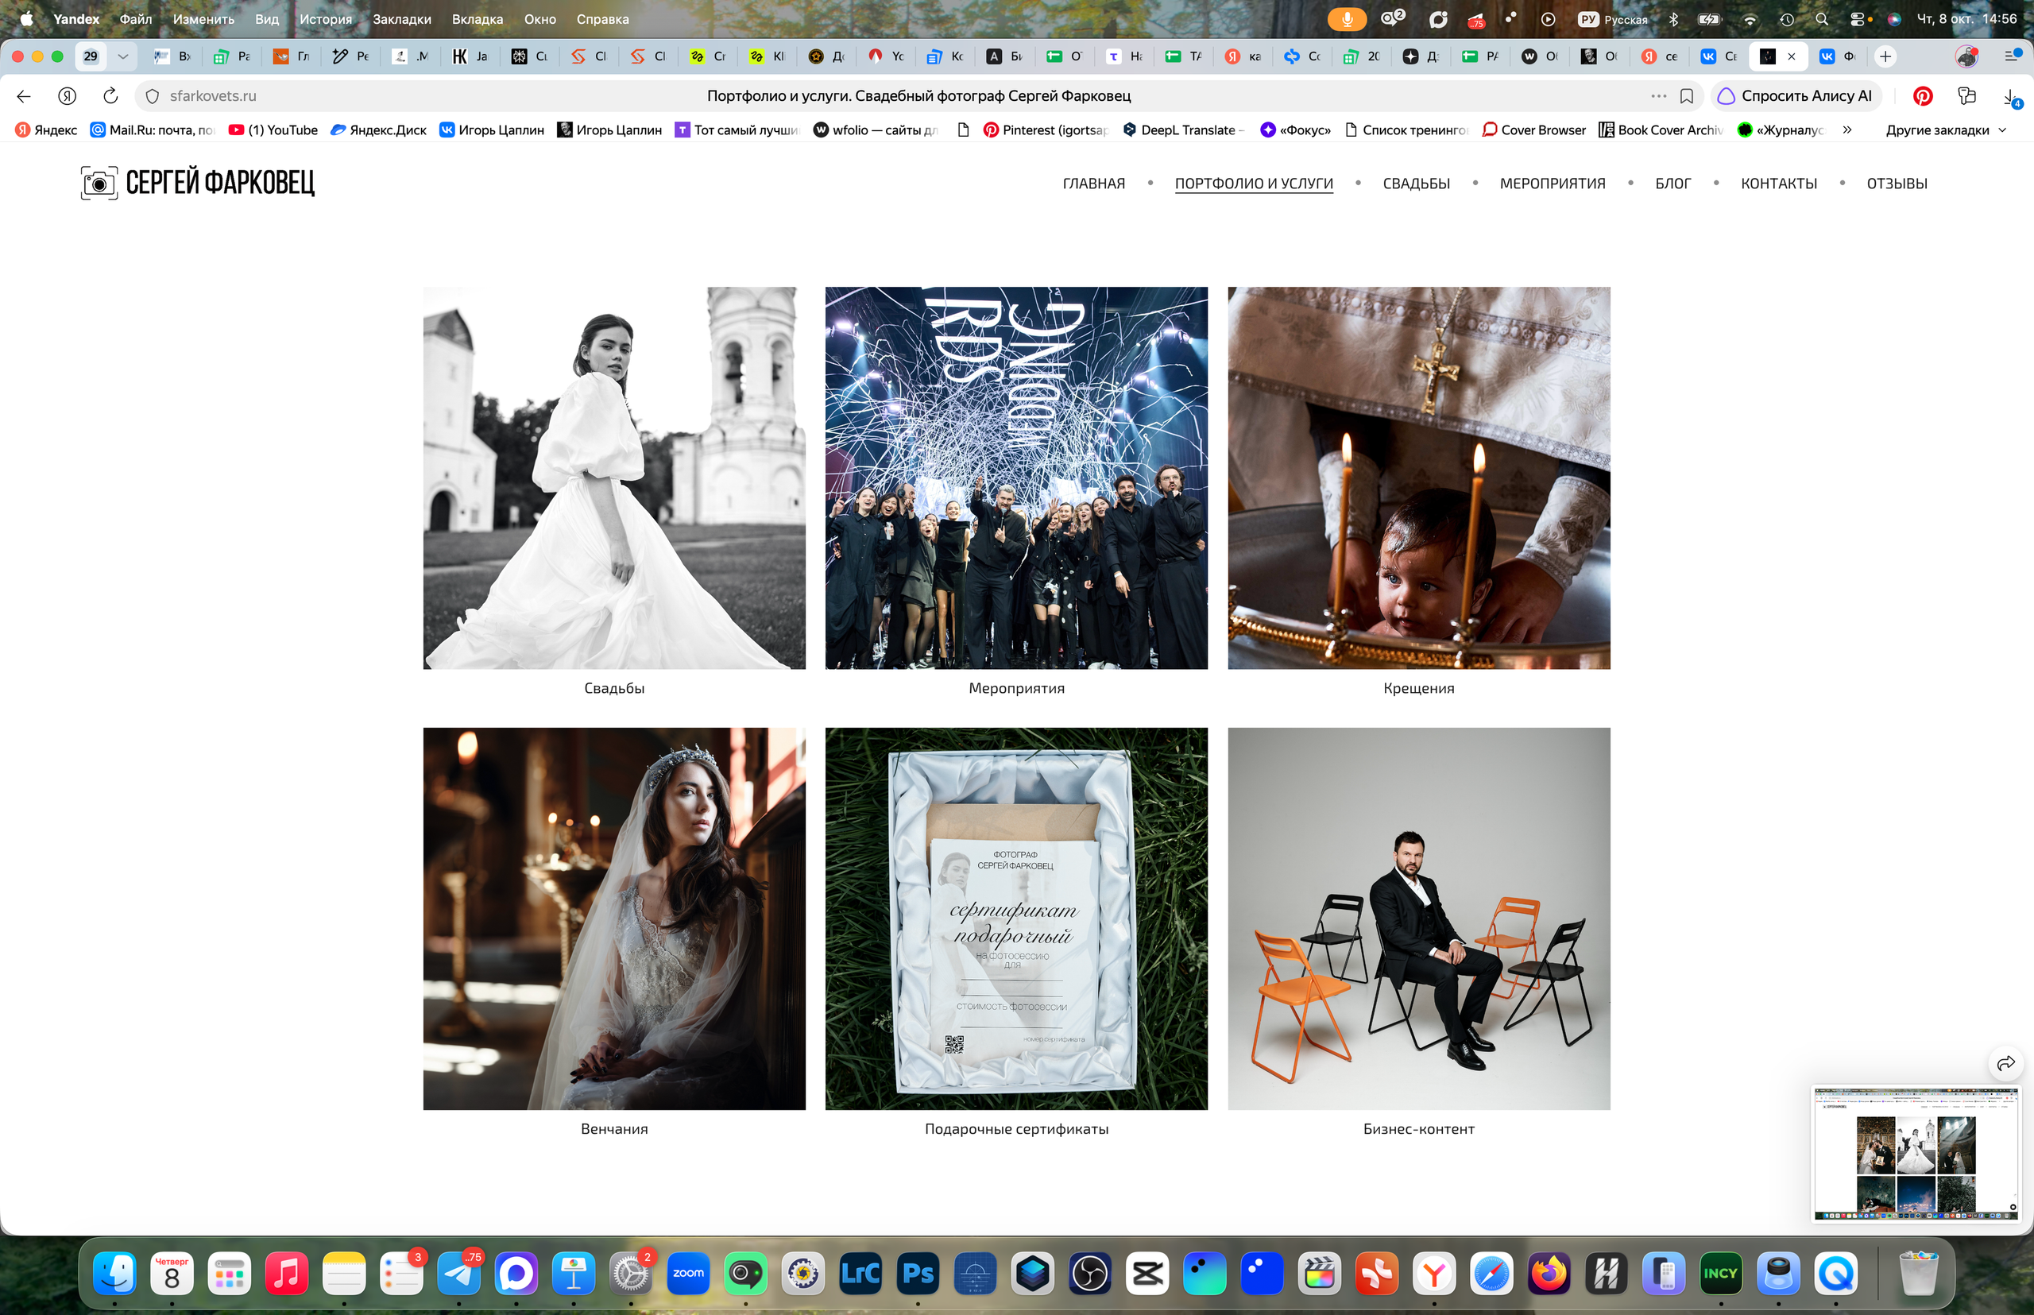Viewport: 2034px width, 1315px height.
Task: Show hidden bookmarks with the double chevron
Action: point(1847,130)
